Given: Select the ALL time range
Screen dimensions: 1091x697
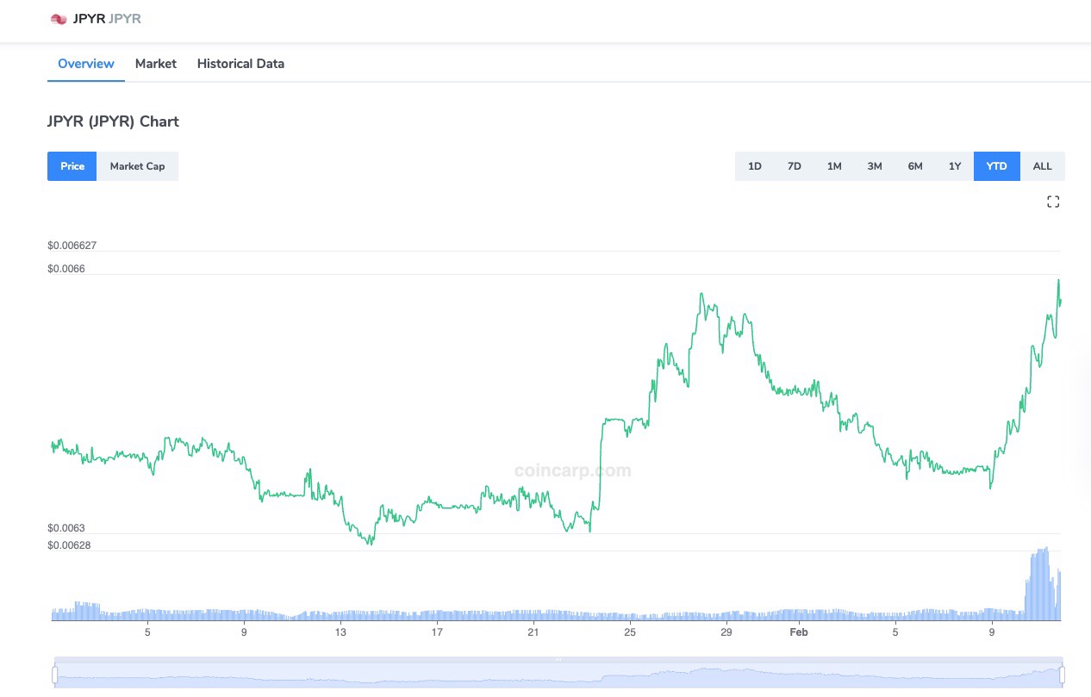Looking at the screenshot, I should tap(1042, 165).
